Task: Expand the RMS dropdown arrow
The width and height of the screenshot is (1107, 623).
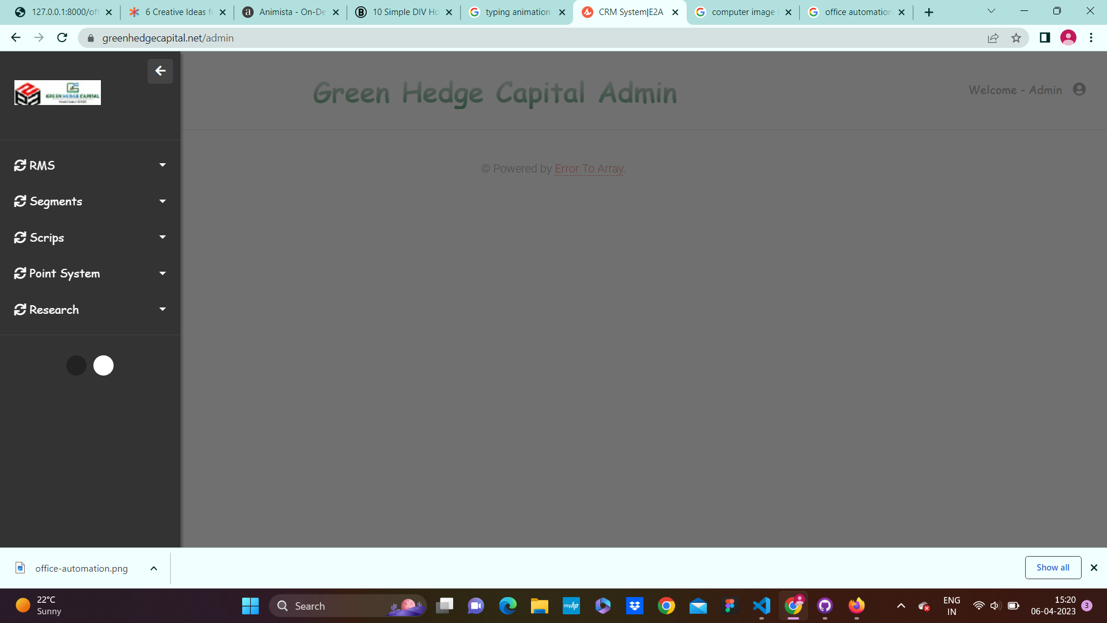Action: click(163, 165)
